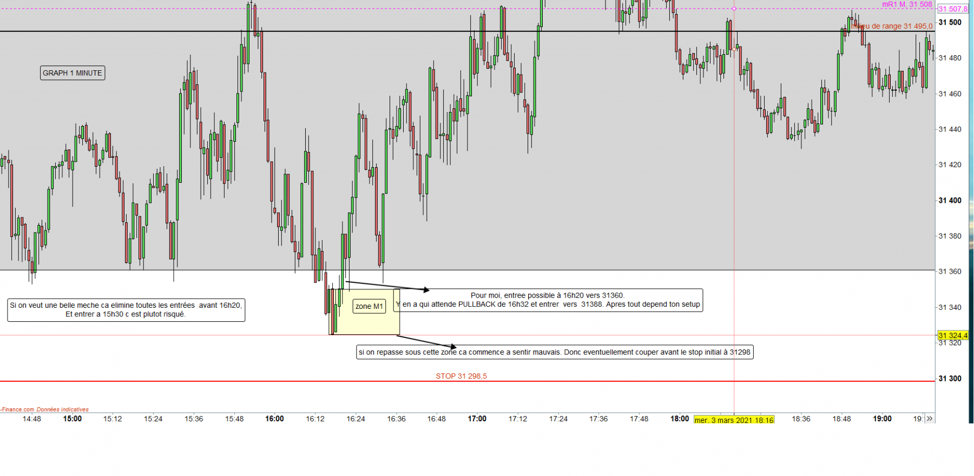Click the mR1 M, 31 508 pivot label
974x476 pixels.
907,4
